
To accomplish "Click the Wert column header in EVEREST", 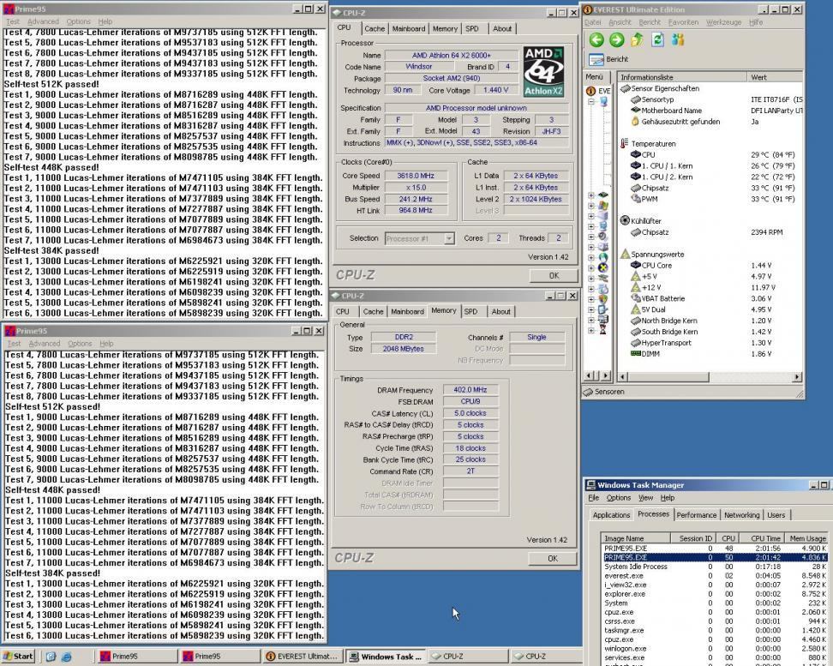I will 775,77.
